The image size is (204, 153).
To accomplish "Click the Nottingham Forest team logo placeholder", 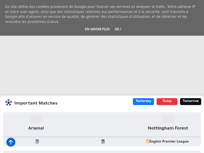I will coord(168,119).
